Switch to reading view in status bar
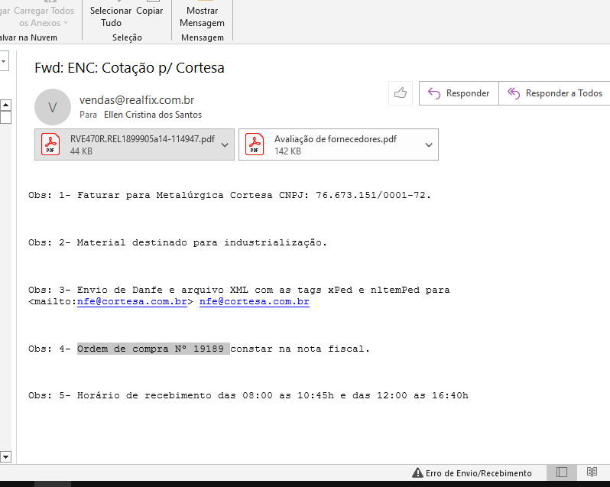Viewport: 610px width, 487px height. coord(591,472)
